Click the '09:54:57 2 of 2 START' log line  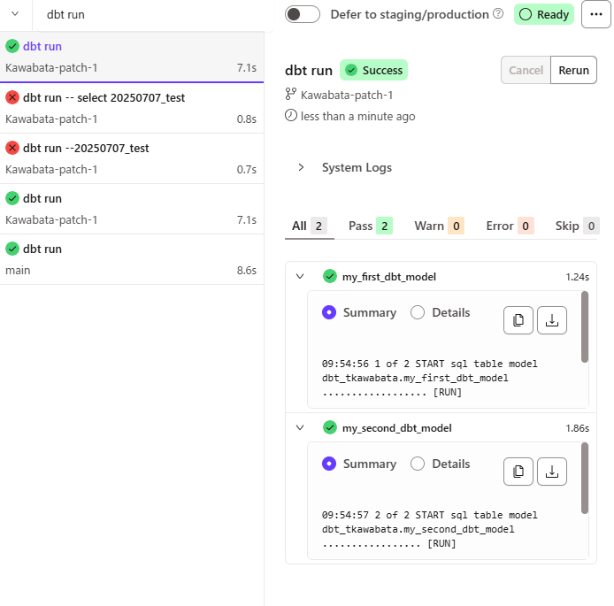coord(430,515)
